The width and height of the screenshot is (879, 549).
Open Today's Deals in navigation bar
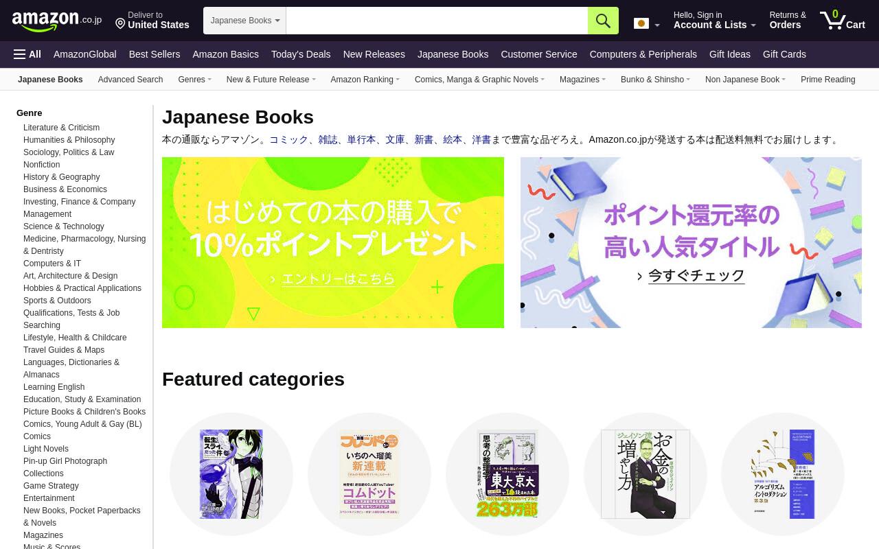(301, 54)
